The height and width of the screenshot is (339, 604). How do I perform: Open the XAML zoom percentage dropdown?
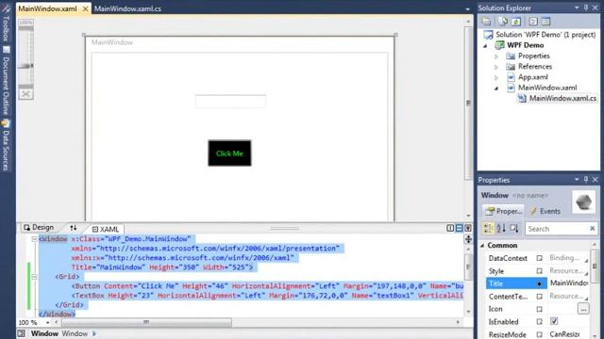coord(48,322)
